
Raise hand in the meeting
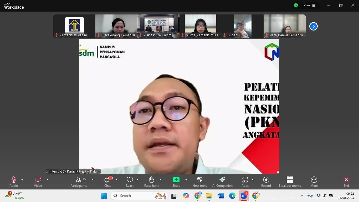click(x=152, y=182)
